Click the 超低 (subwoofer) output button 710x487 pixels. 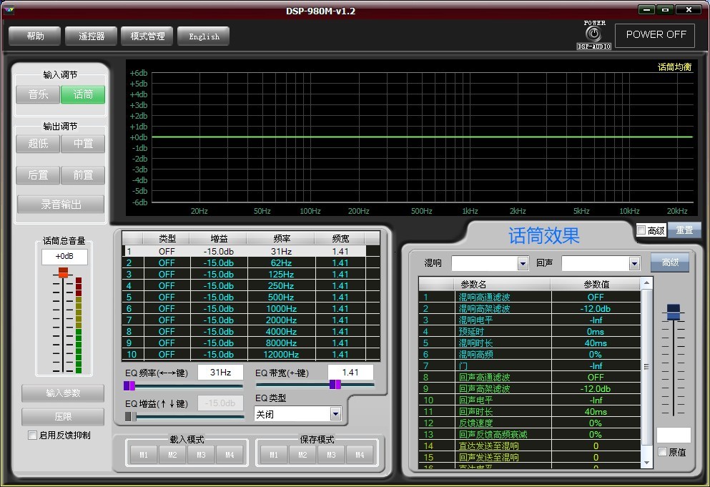(x=37, y=143)
